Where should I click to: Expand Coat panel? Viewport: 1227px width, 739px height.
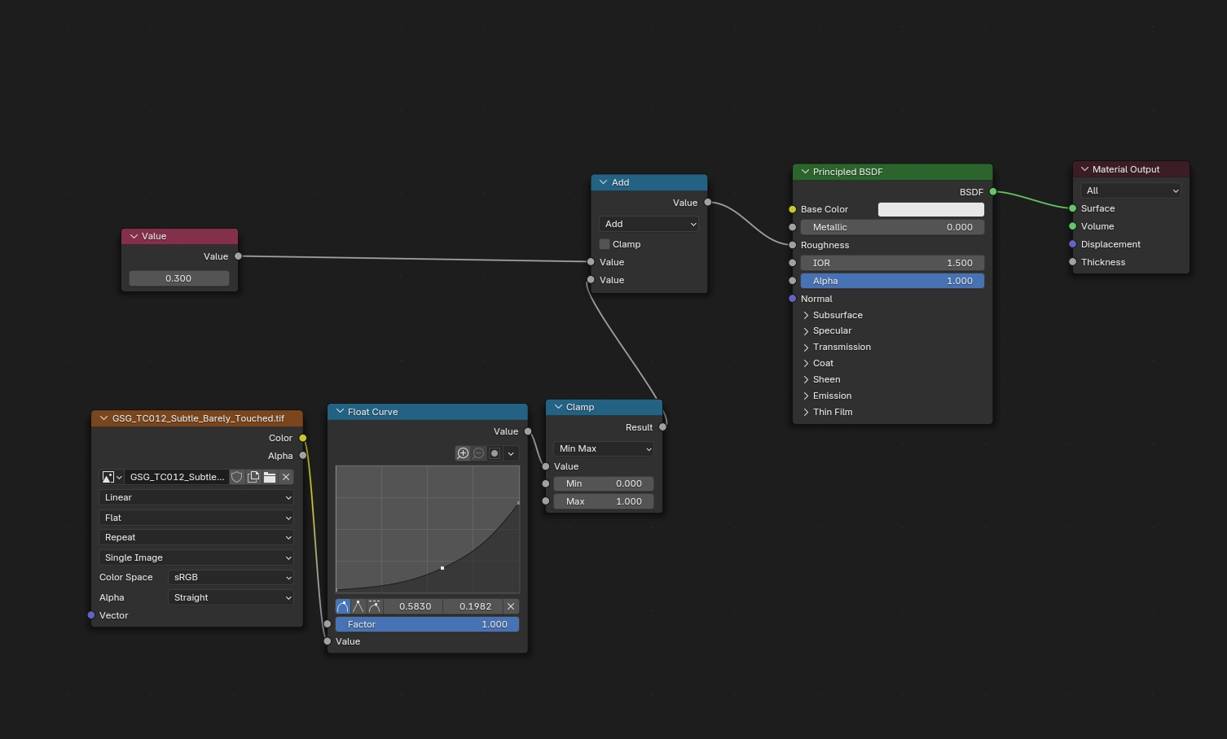click(806, 364)
